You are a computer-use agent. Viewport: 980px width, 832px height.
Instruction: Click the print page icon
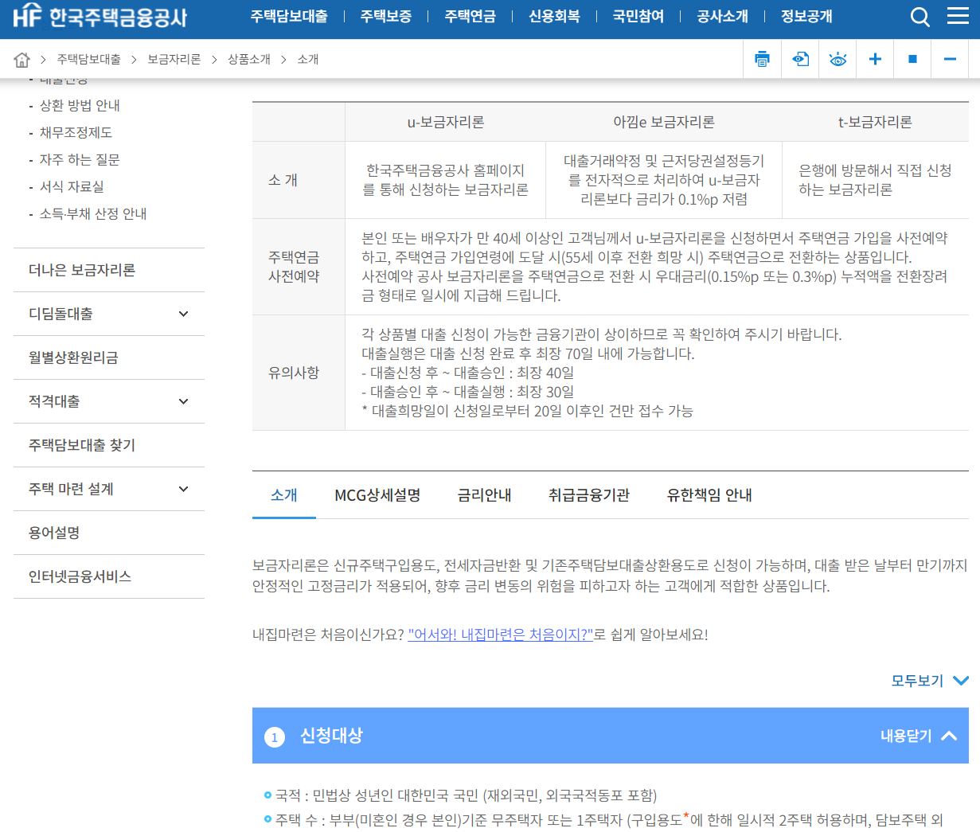763,59
